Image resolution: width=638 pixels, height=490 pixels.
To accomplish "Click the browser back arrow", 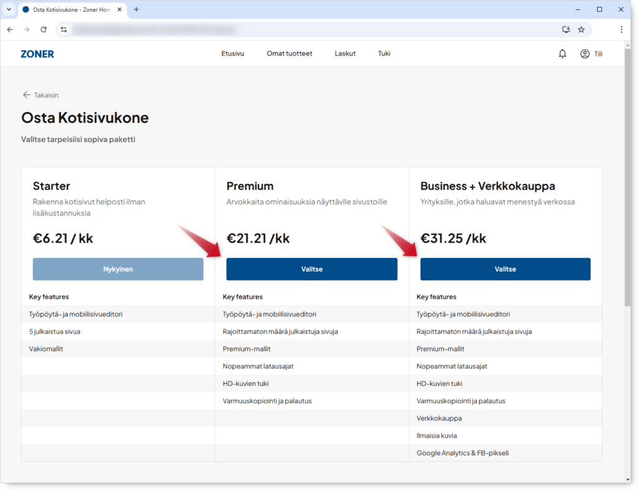I will (10, 29).
